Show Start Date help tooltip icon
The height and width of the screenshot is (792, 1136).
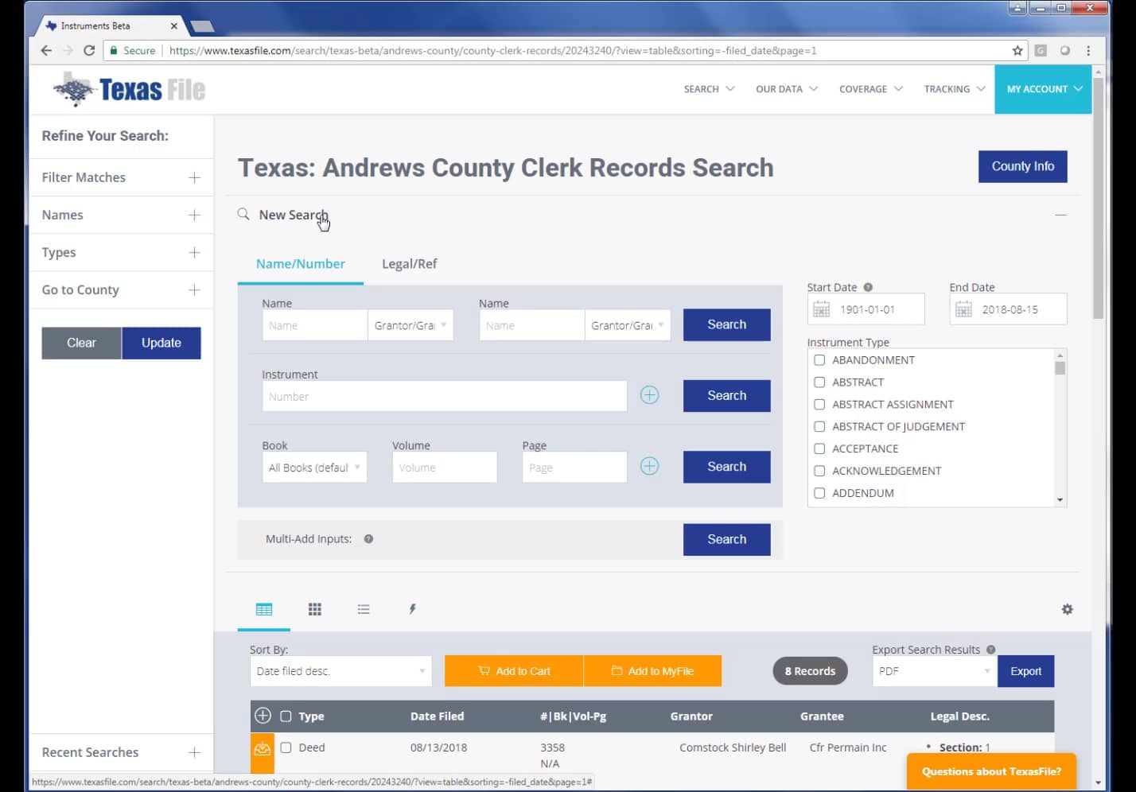tap(868, 287)
